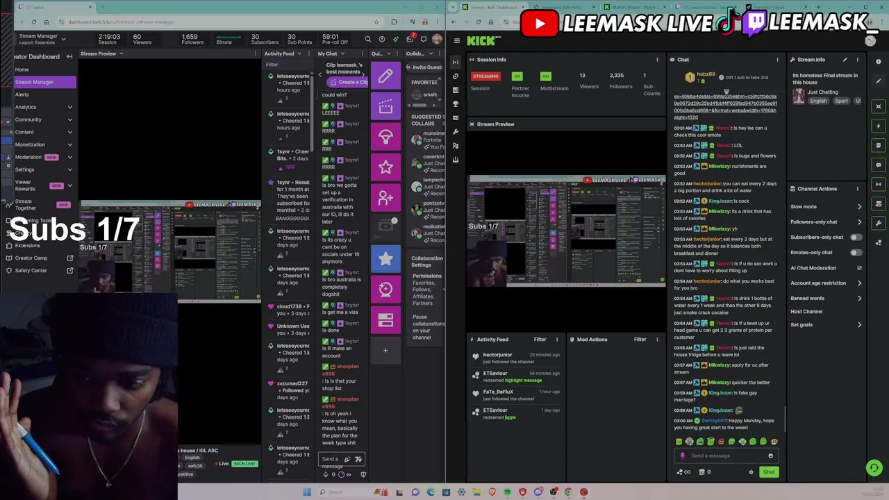Viewport: 889px width, 500px height.
Task: Open Twitch dashboard search icon
Action: [x=367, y=40]
